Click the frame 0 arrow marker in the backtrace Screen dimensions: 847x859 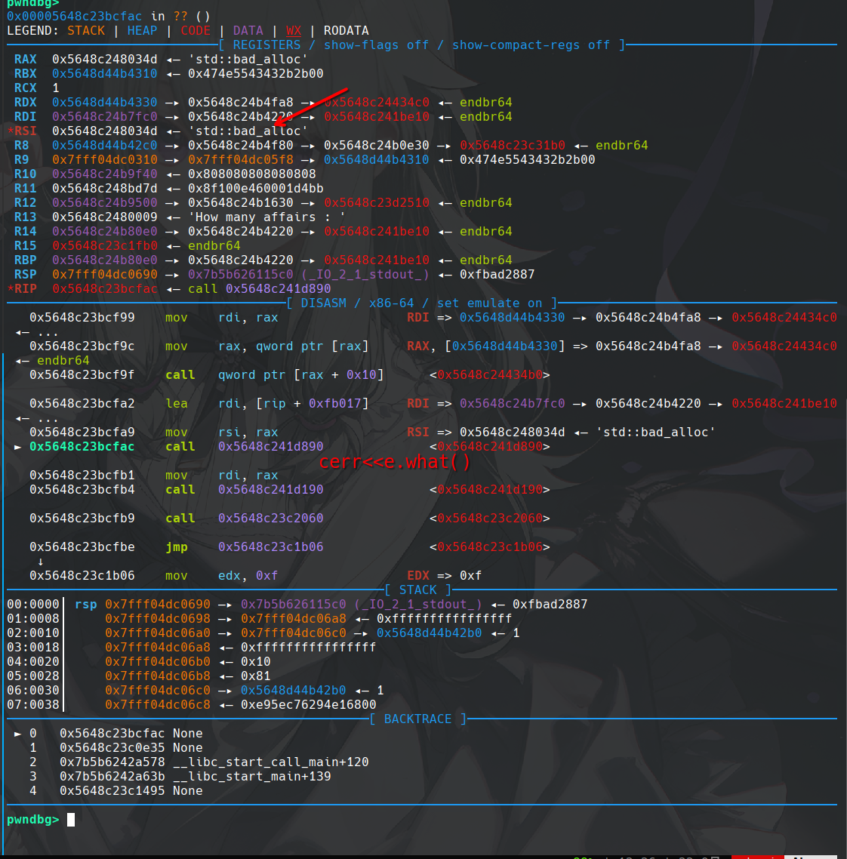point(17,734)
